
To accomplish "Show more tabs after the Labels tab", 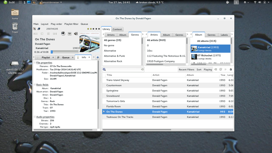I will (x=232, y=34).
